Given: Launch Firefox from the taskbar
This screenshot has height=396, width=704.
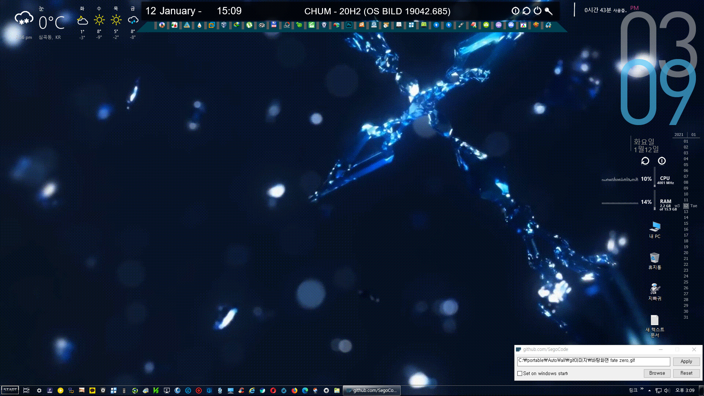Looking at the screenshot, I should pyautogui.click(x=294, y=390).
